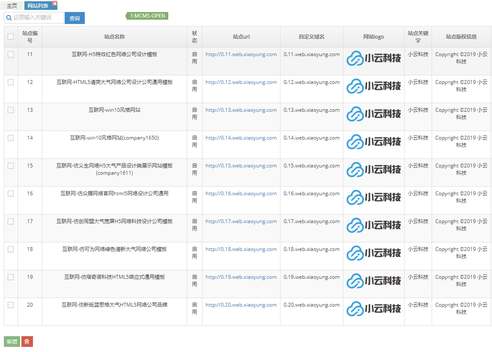
Task: Click site name 互联网-仿可为网络绿色清新大气网络公司模板
Action: [x=114, y=249]
